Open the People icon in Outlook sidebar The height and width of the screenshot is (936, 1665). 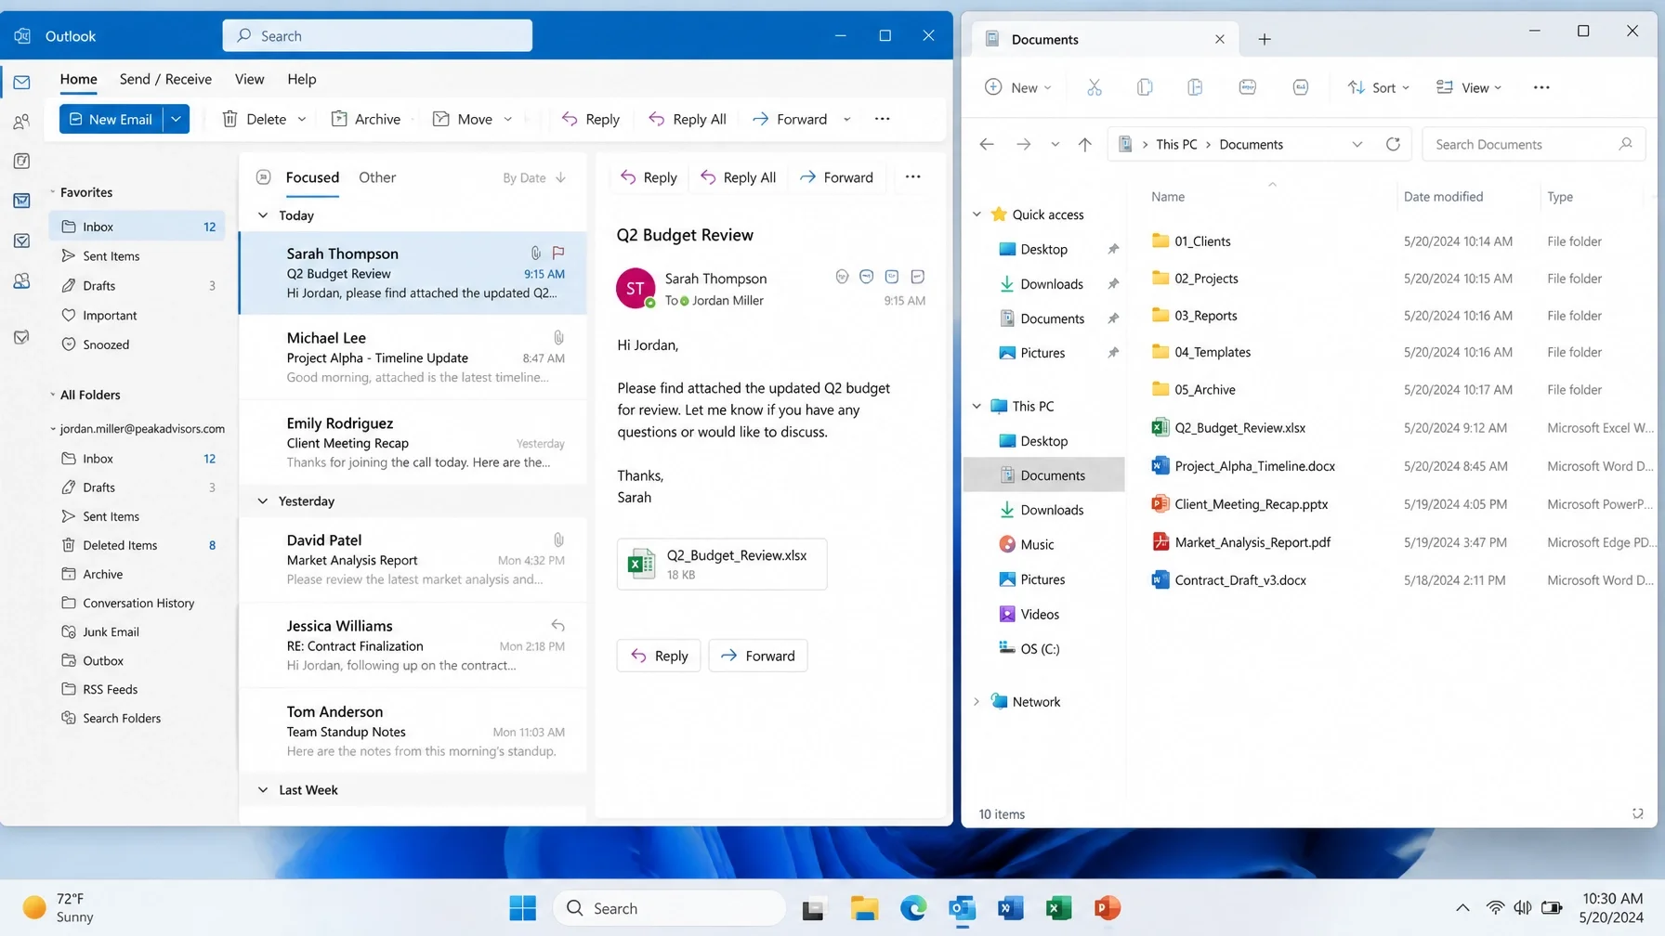(21, 122)
